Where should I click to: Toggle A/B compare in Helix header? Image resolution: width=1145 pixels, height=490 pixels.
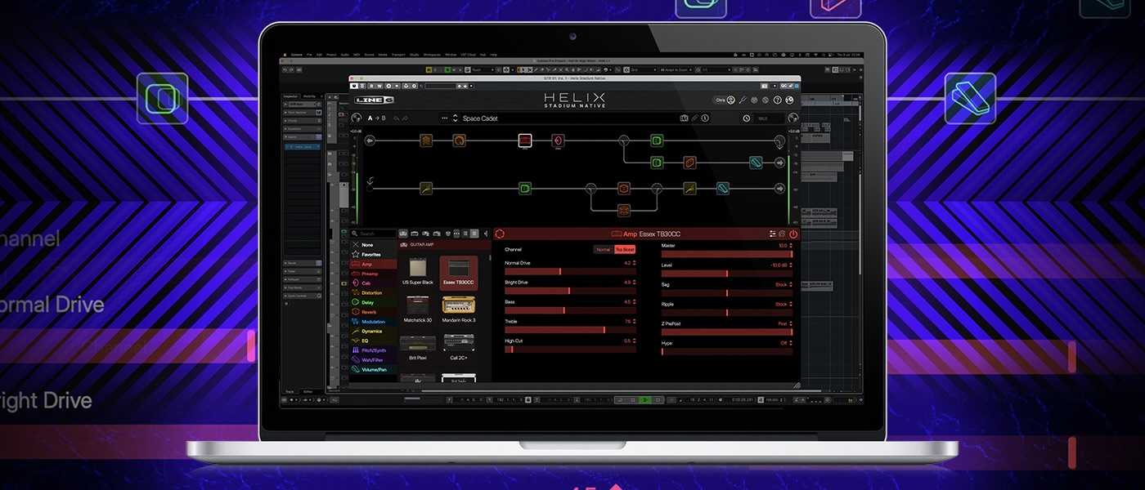point(377,118)
